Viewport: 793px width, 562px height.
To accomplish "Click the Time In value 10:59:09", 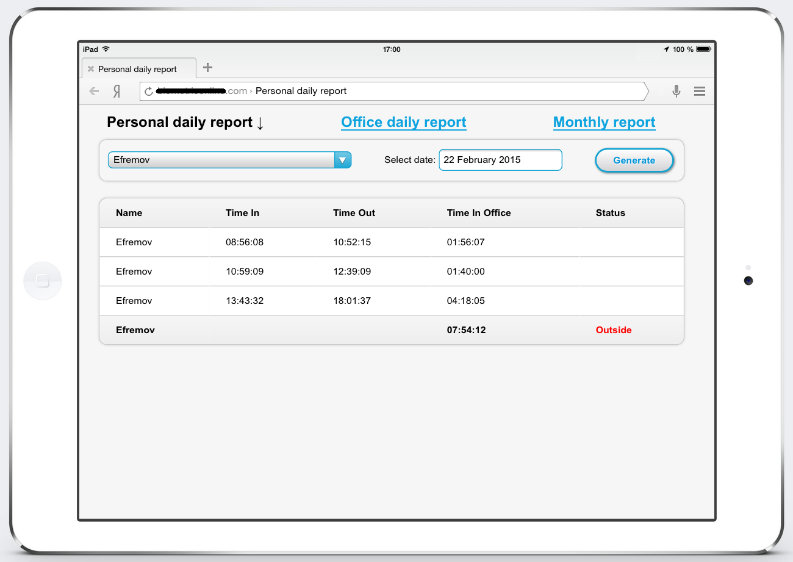I will pyautogui.click(x=245, y=272).
